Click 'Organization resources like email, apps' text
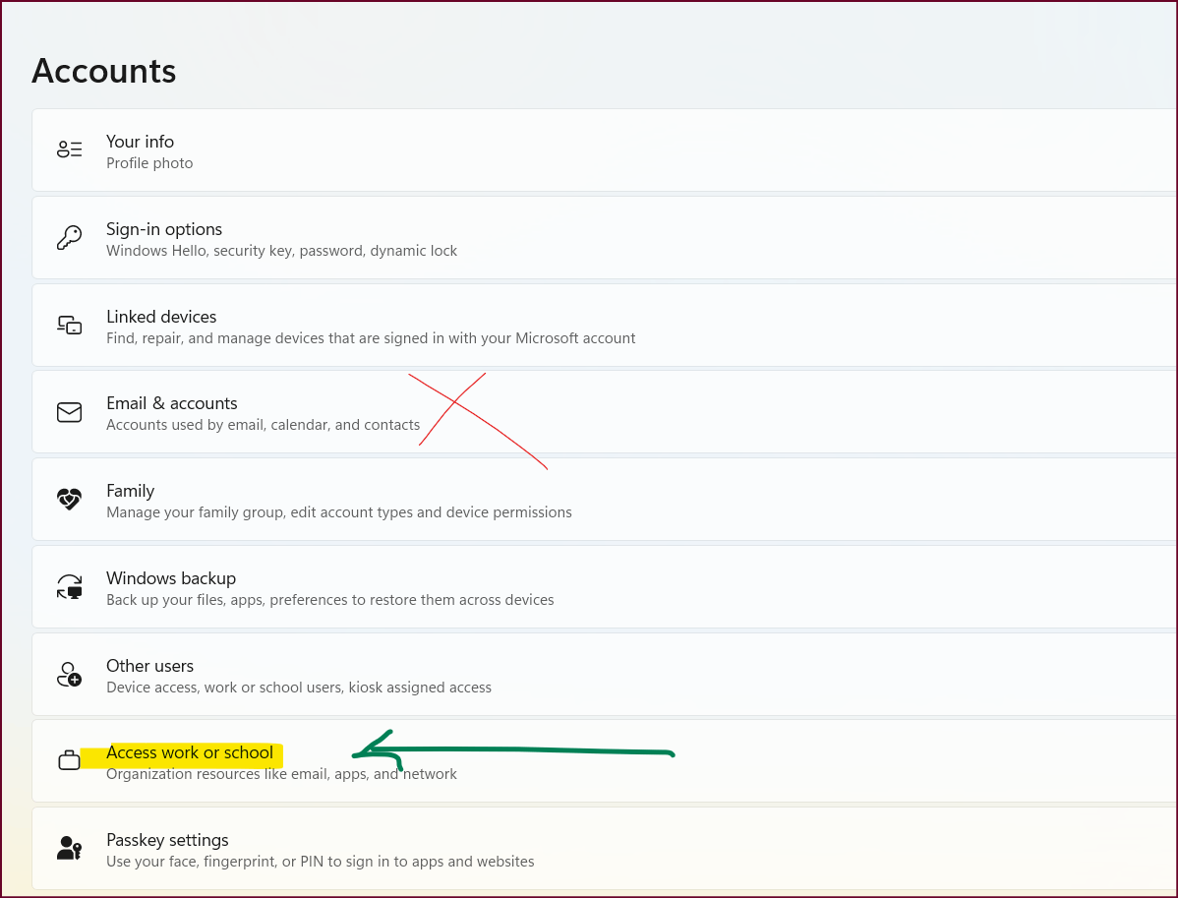The width and height of the screenshot is (1178, 898). [282, 774]
